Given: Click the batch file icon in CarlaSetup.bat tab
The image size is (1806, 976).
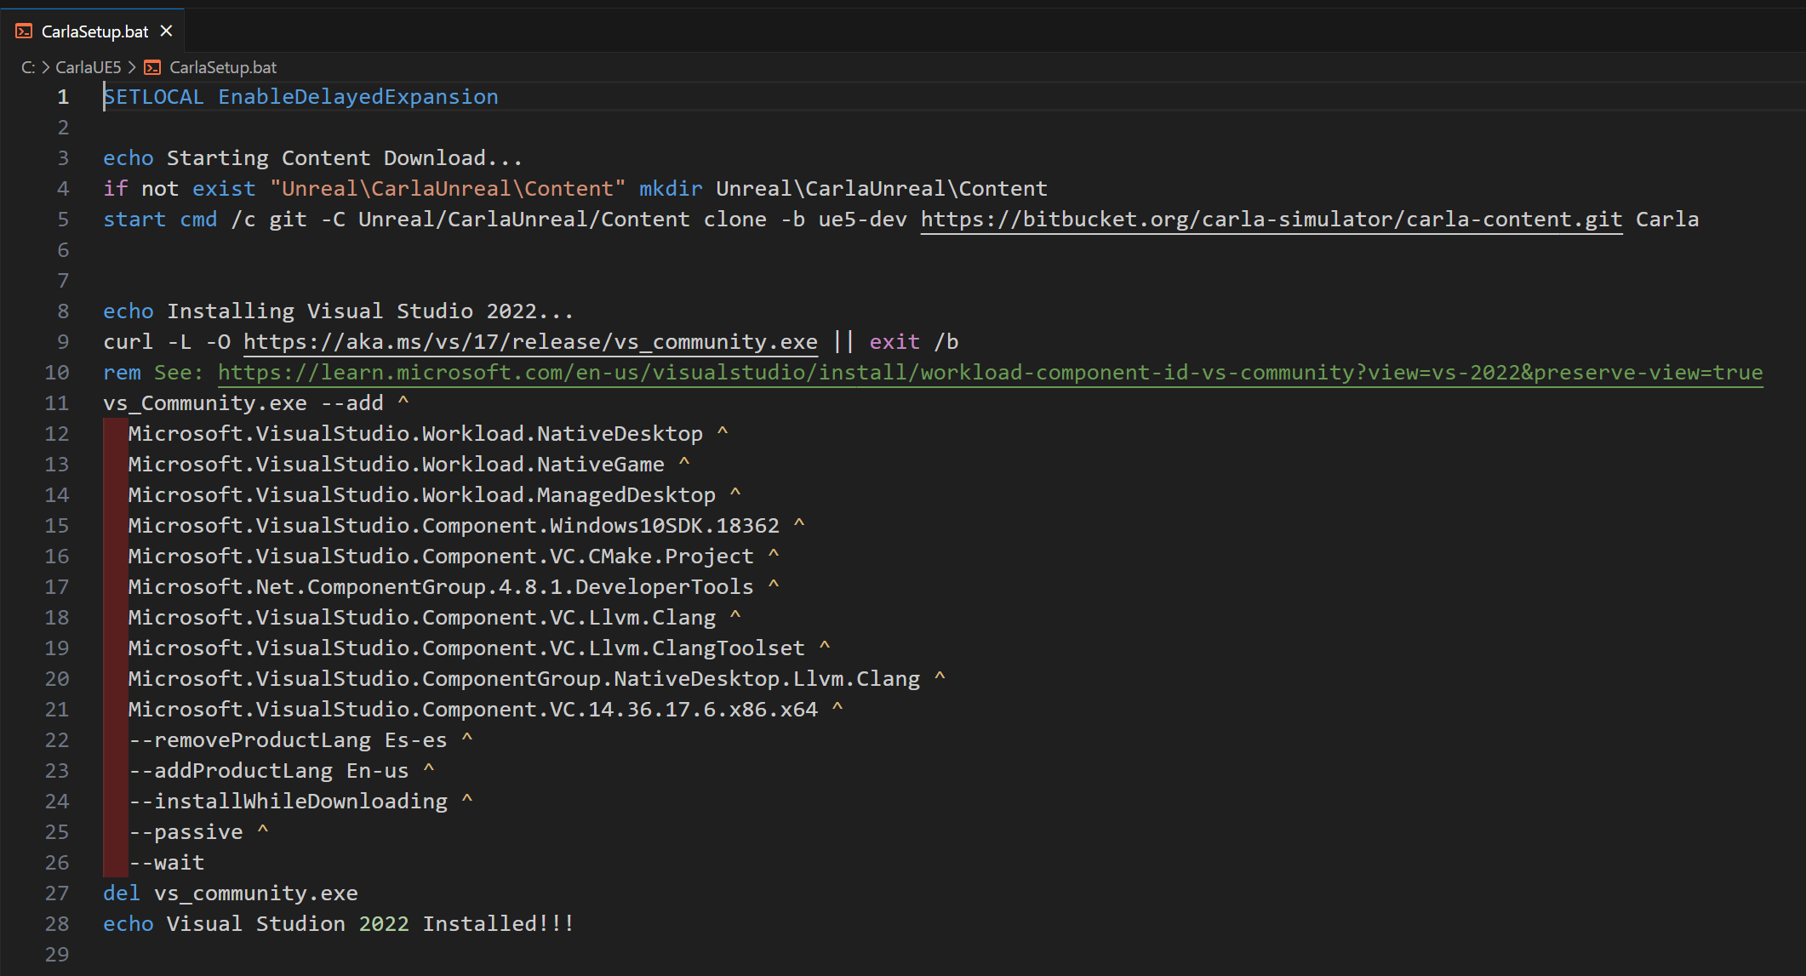Looking at the screenshot, I should pyautogui.click(x=24, y=31).
